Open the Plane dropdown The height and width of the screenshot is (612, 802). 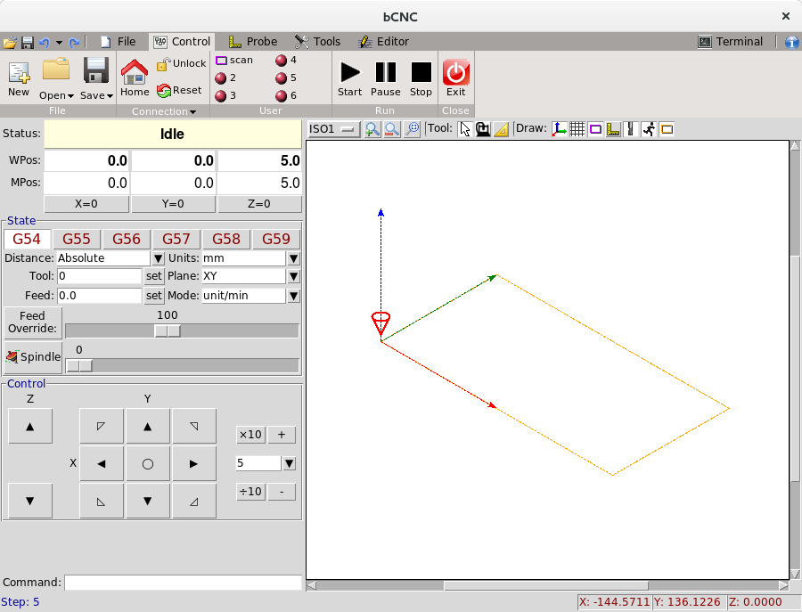coord(293,276)
